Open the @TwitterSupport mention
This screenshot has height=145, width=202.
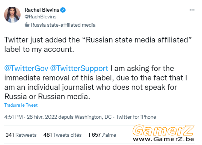(79, 68)
